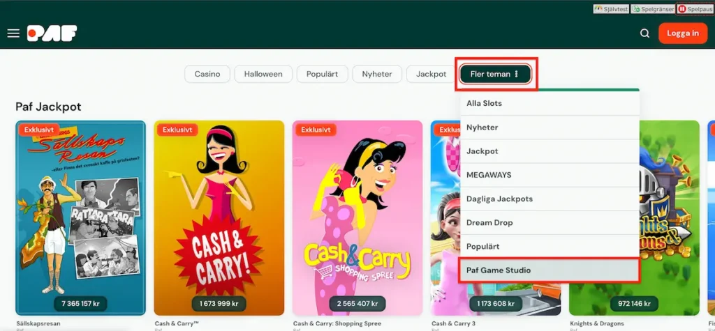Choose Alla Slots from the dropdown
Screen dimensions: 715x331
tap(550, 103)
